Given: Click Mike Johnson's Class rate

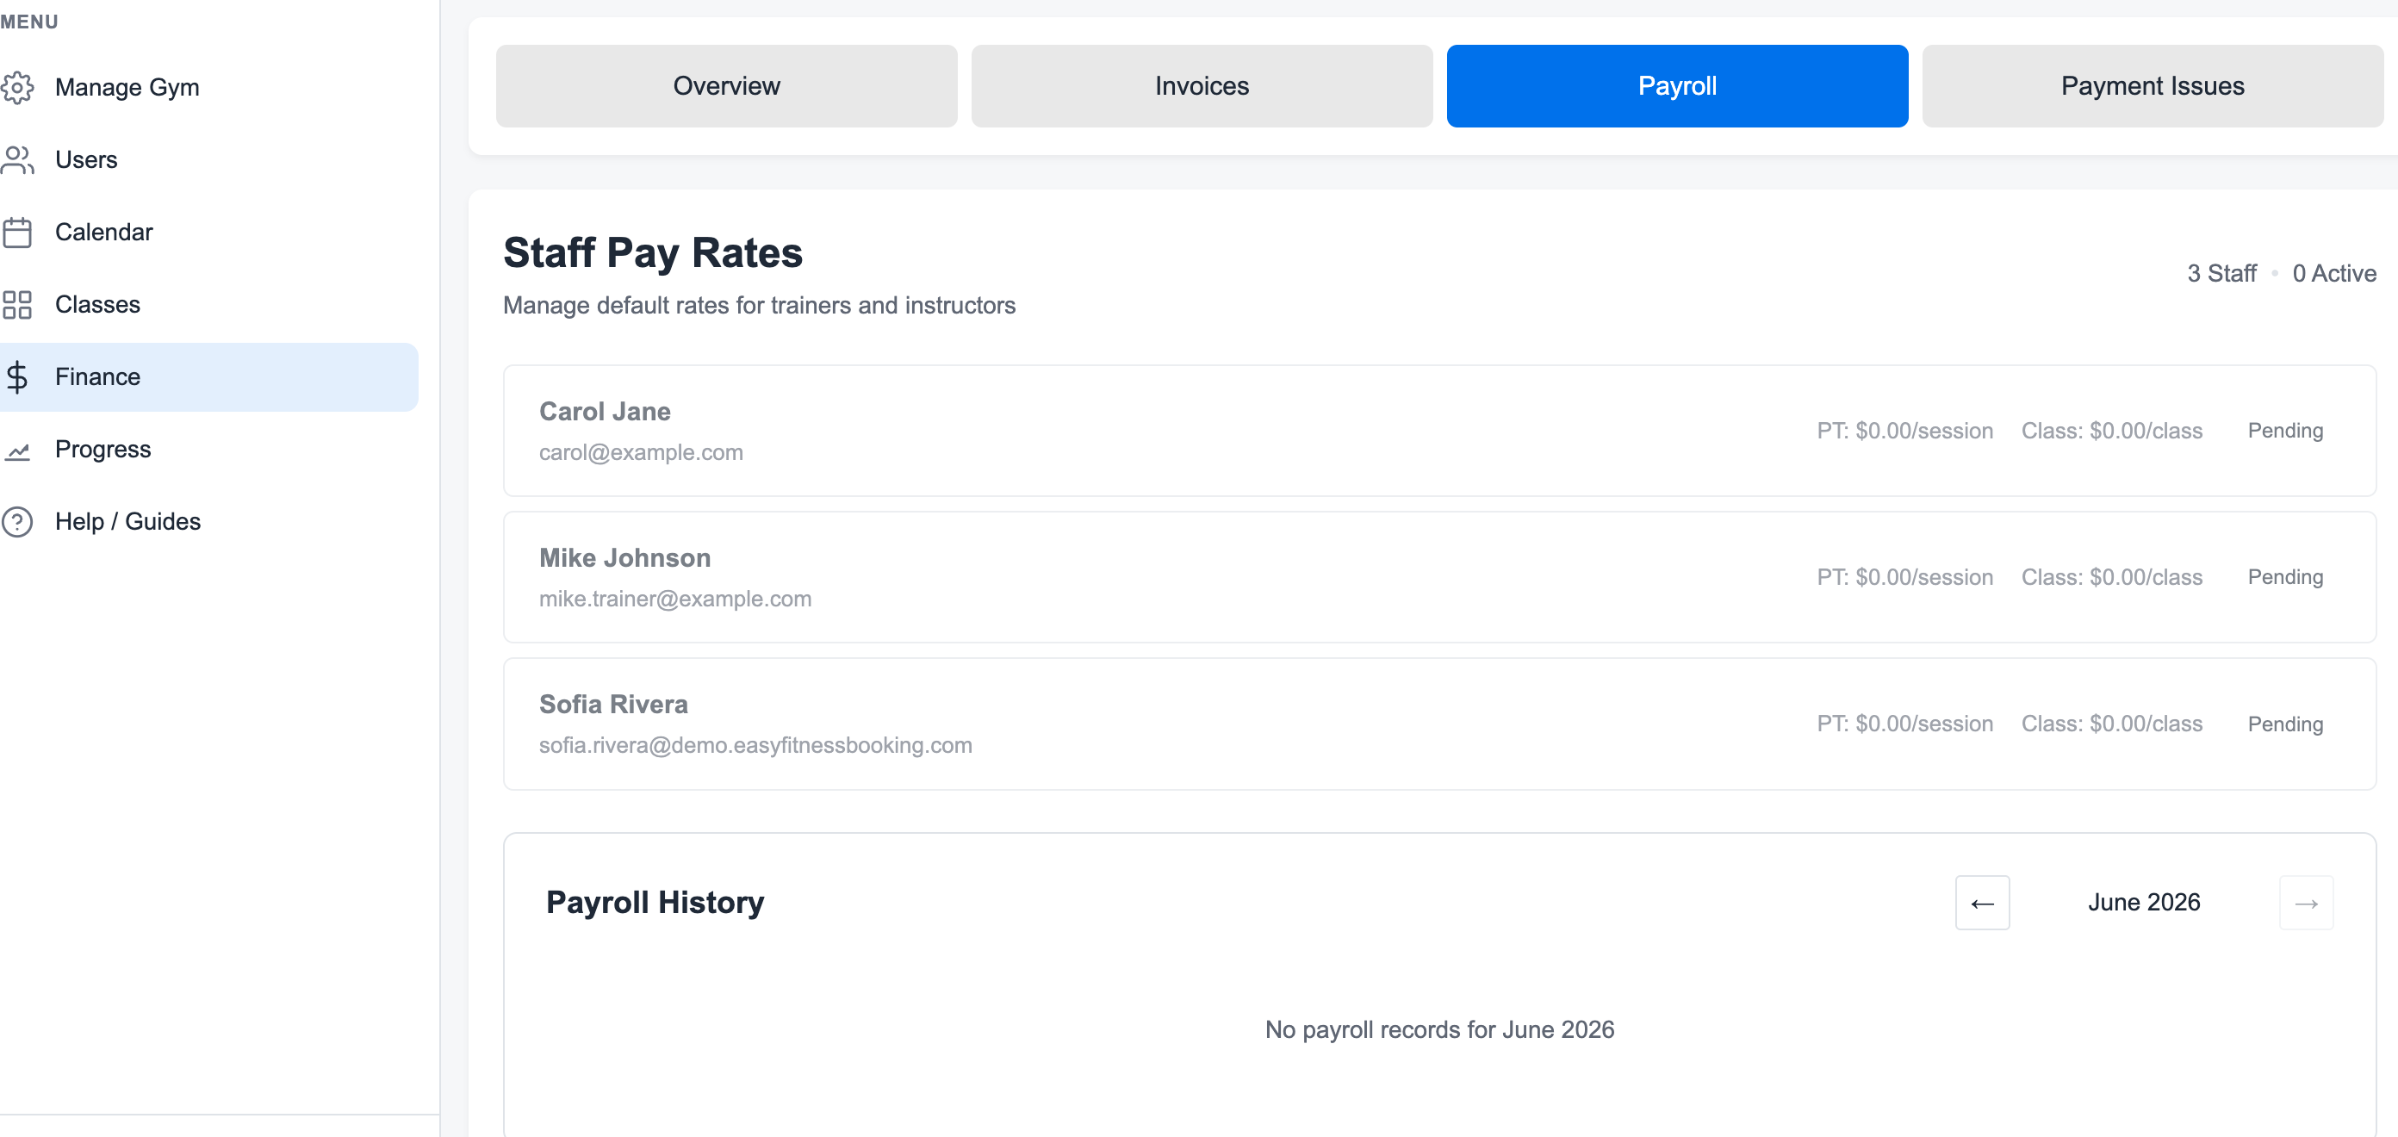Looking at the screenshot, I should (x=2111, y=577).
